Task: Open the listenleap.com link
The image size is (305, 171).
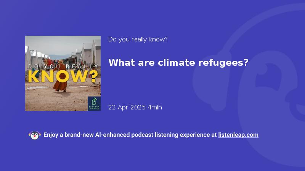Action: tap(238, 135)
